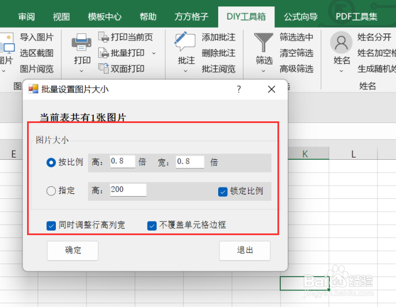The height and width of the screenshot is (307, 396).
Task: Click the 指定 高 200 input field
Action: [128, 190]
